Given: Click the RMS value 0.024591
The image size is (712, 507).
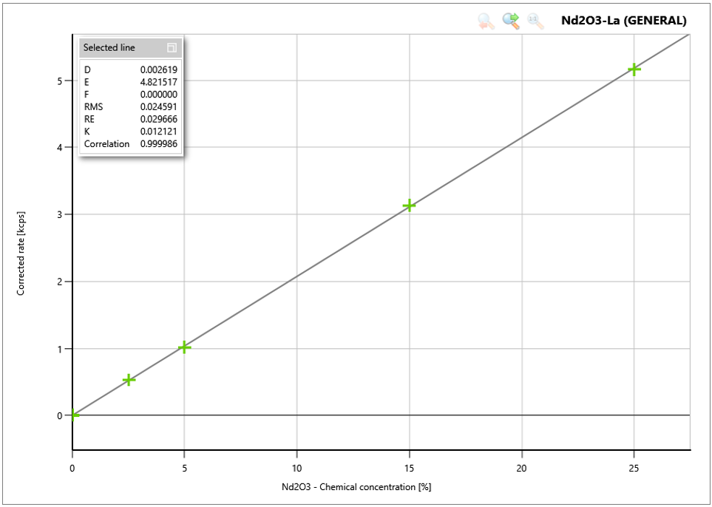Looking at the screenshot, I should pos(158,106).
